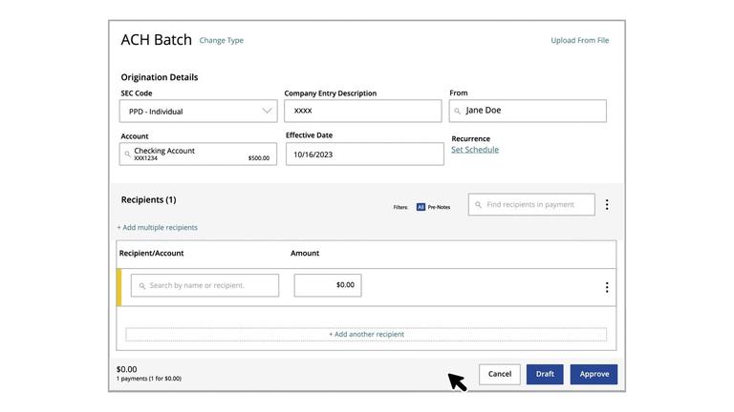Image resolution: width=734 pixels, height=412 pixels.
Task: Open the Checking Account selector
Action: pos(198,154)
